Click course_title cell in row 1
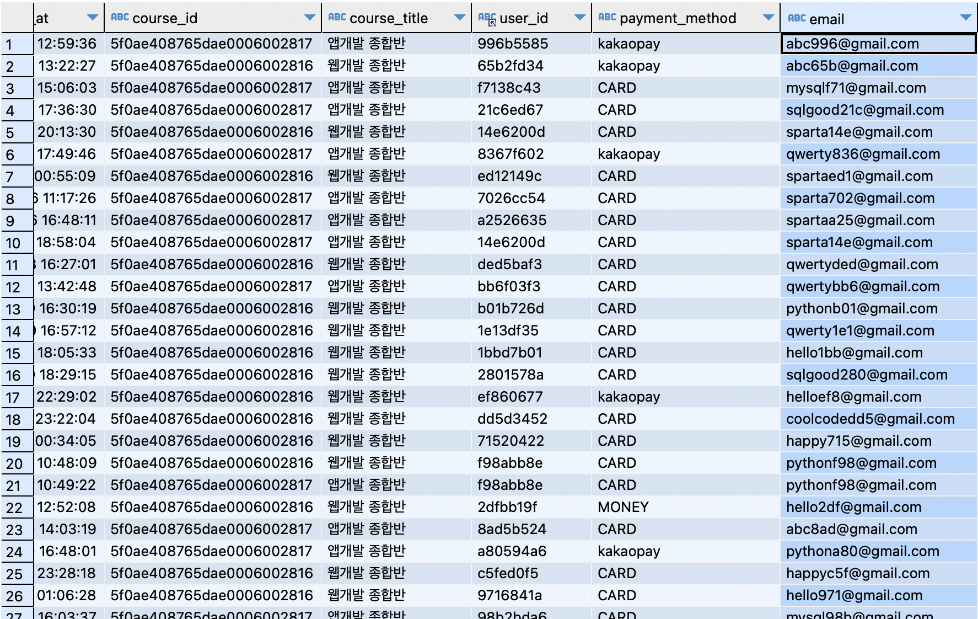 (x=396, y=44)
